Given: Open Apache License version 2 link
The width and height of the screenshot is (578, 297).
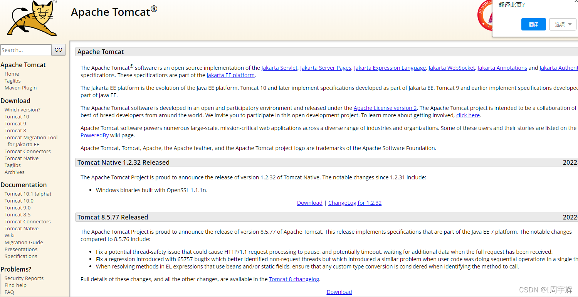Looking at the screenshot, I should 385,108.
